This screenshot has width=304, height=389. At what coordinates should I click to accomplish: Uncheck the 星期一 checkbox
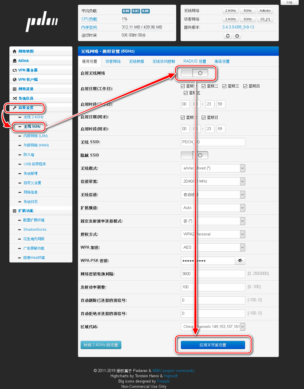[x=183, y=86]
